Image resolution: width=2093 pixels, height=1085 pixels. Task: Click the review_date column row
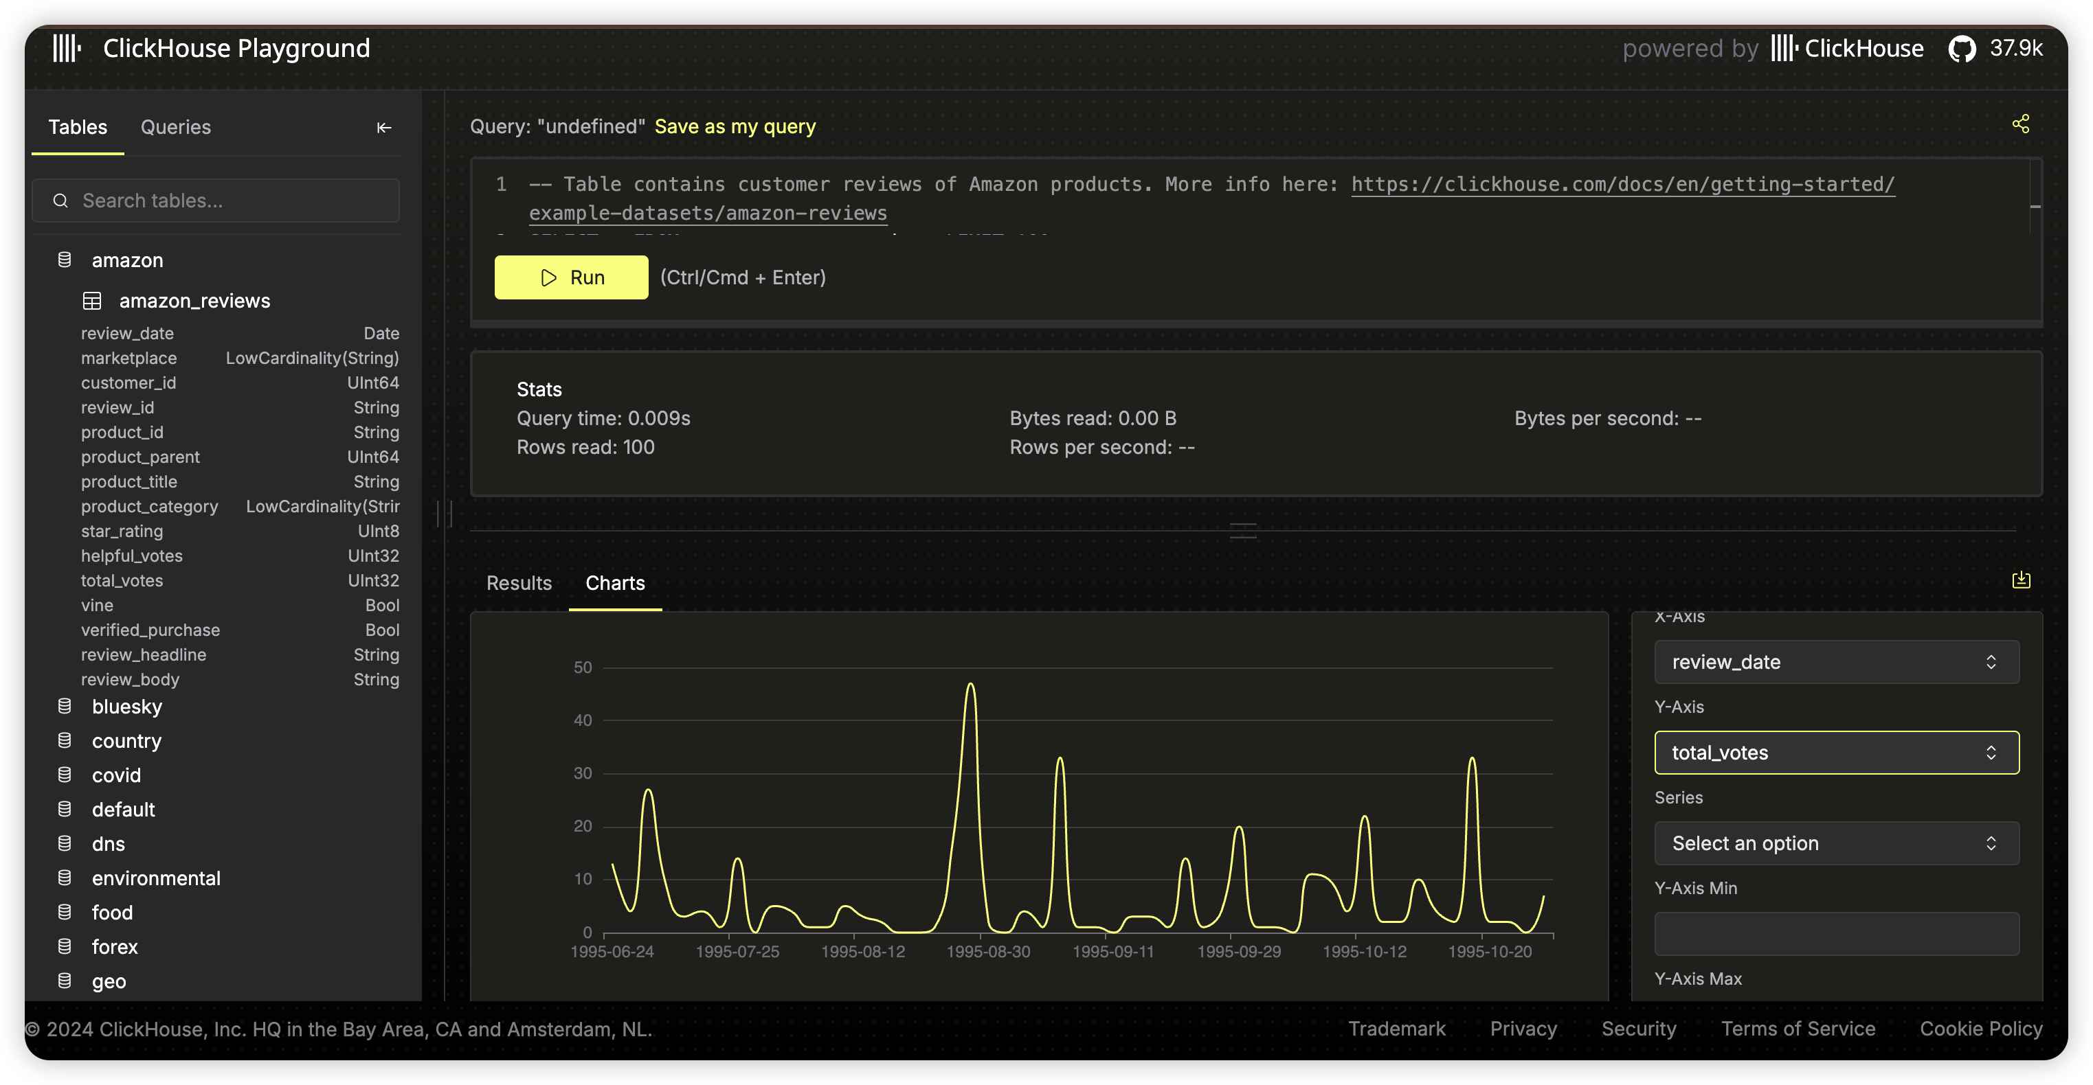240,334
